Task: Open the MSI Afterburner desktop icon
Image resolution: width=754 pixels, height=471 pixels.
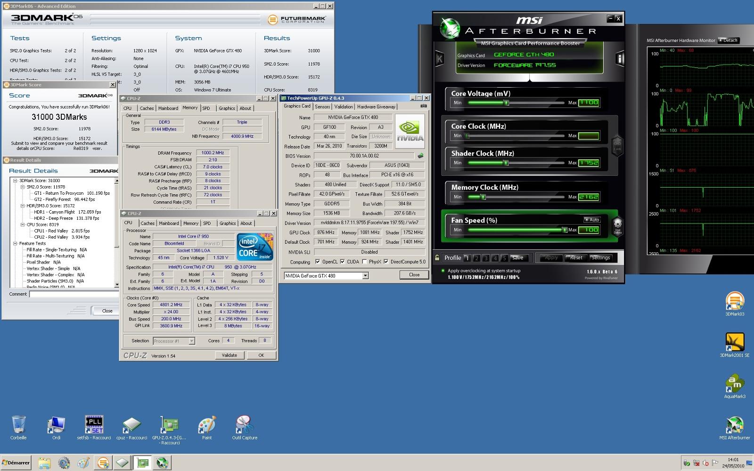Action: pos(735,428)
